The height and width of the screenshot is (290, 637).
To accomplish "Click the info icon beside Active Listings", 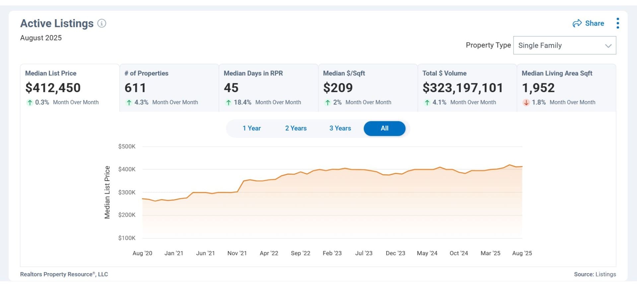I will (102, 24).
